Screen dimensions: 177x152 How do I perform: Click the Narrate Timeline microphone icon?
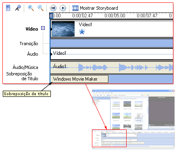[x=18, y=8]
